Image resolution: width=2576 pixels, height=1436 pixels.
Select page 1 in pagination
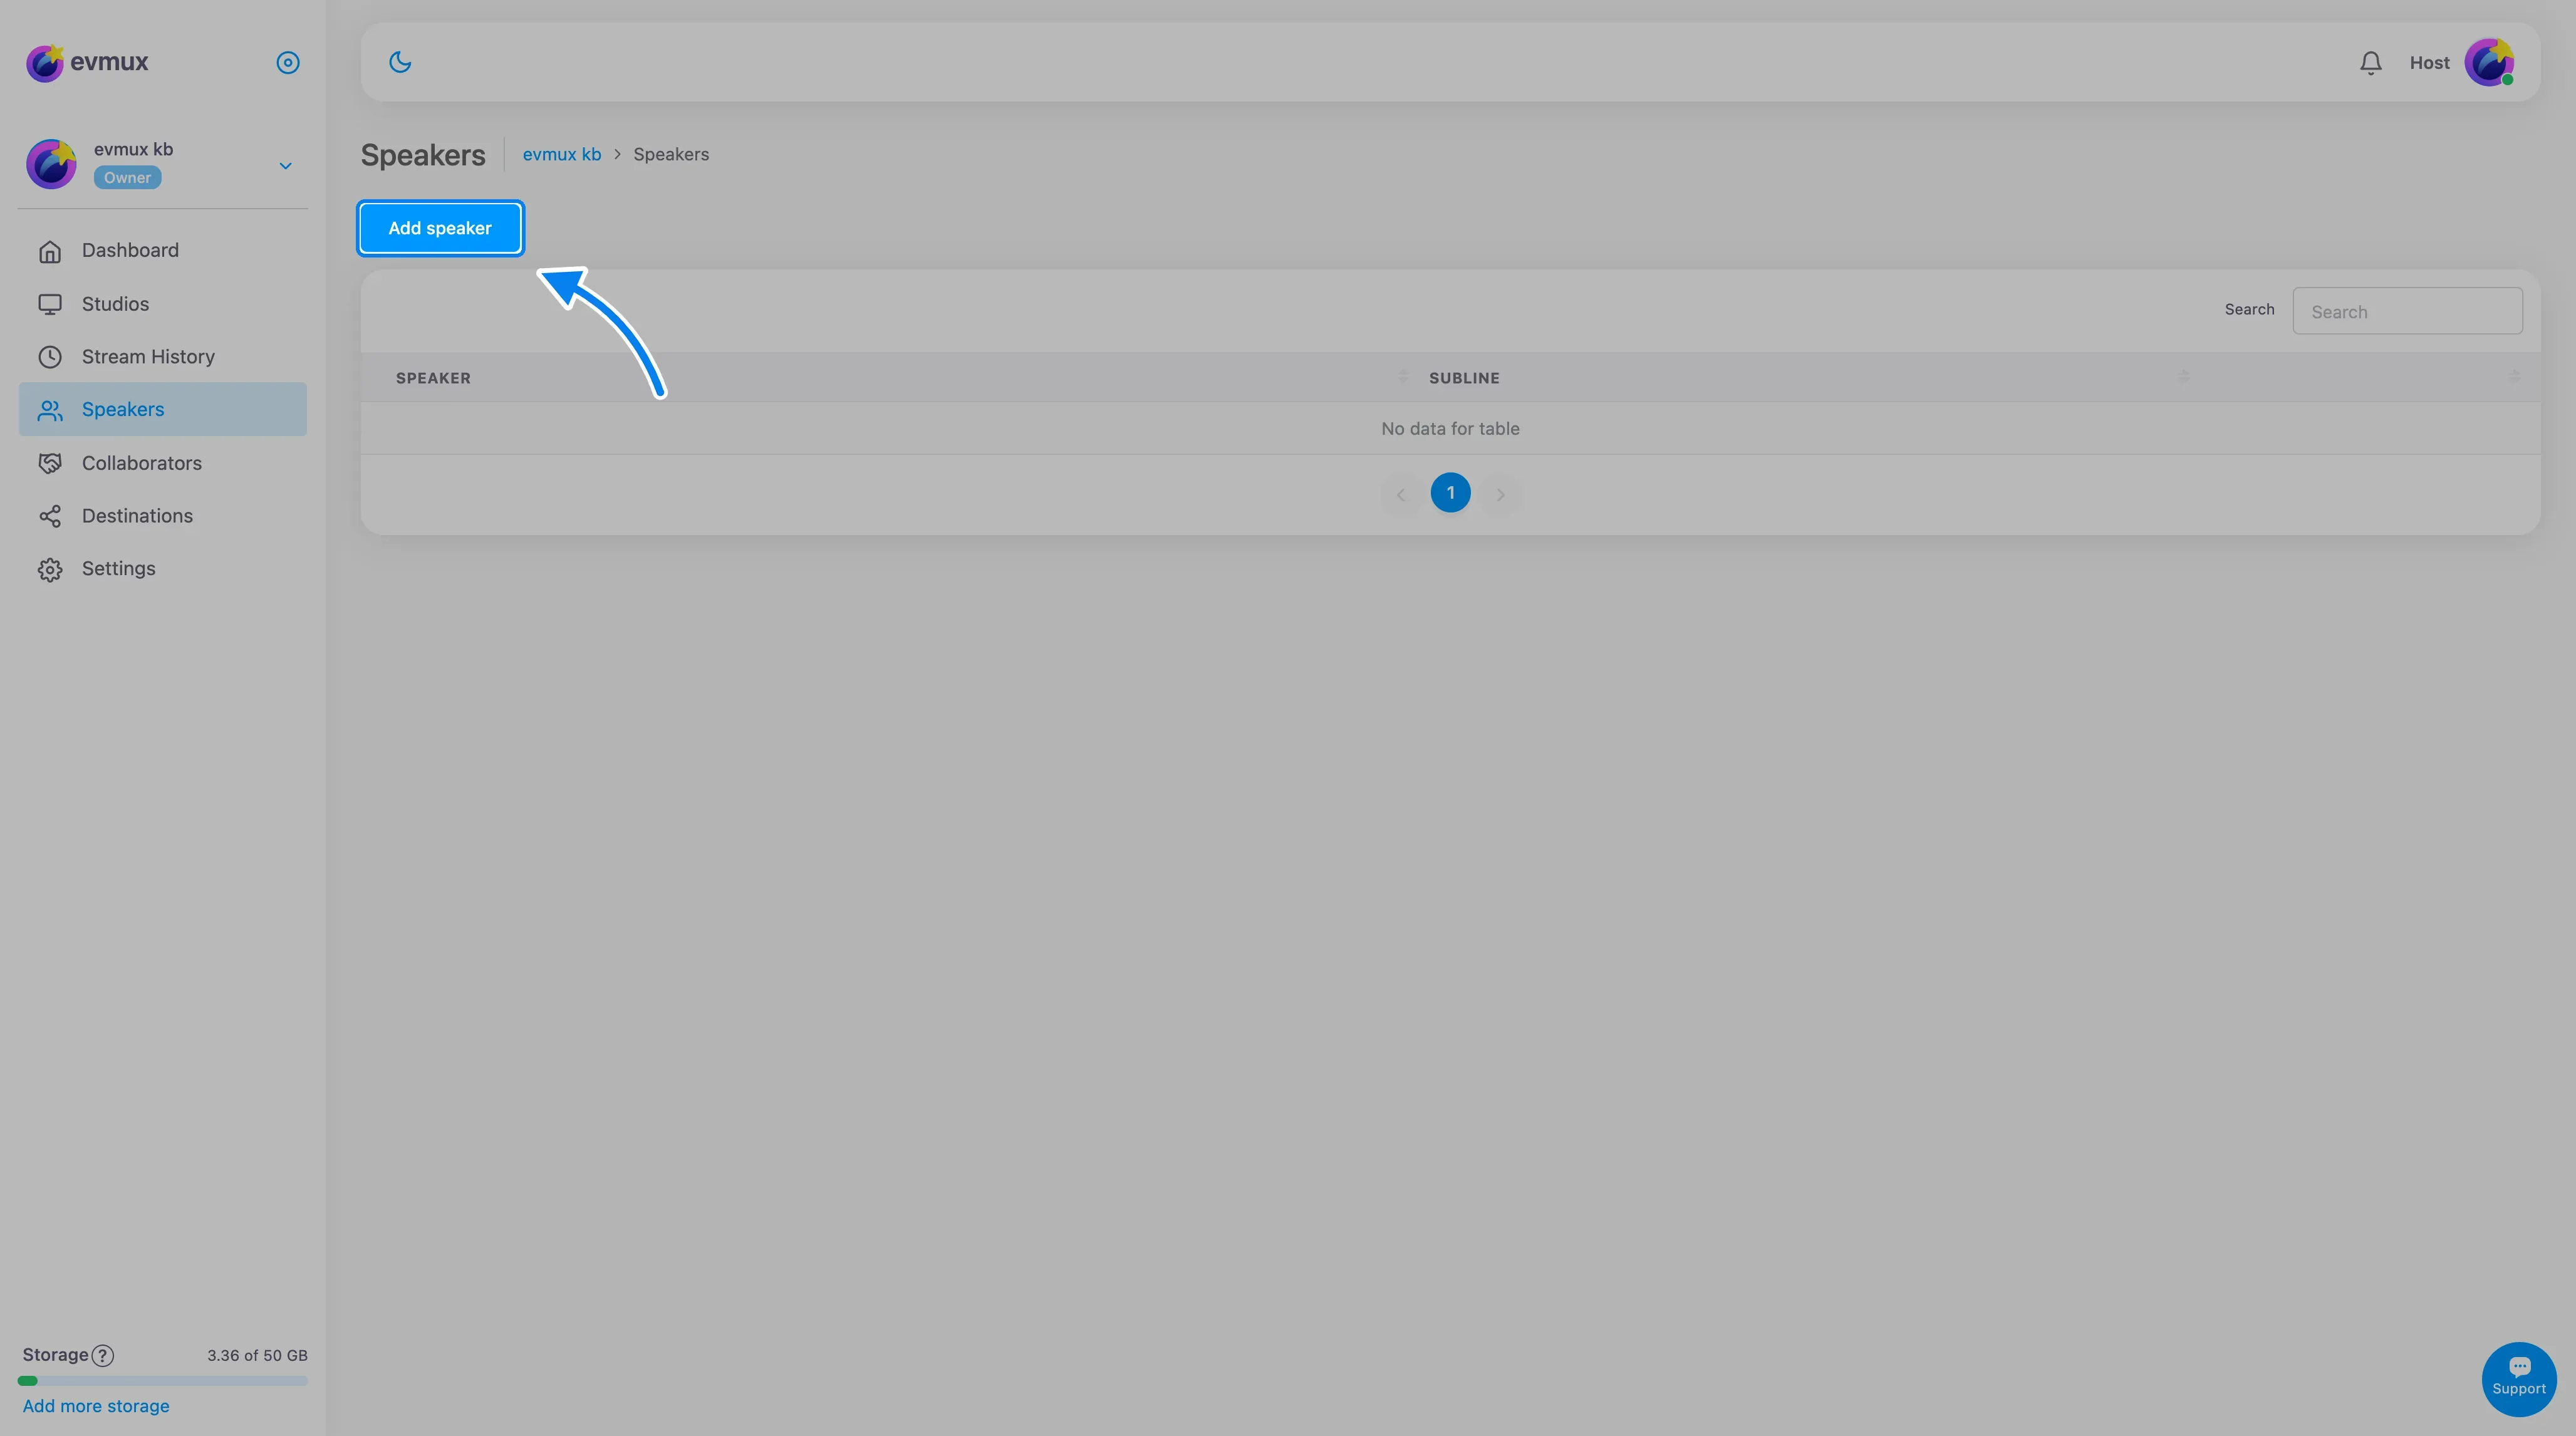tap(1450, 493)
